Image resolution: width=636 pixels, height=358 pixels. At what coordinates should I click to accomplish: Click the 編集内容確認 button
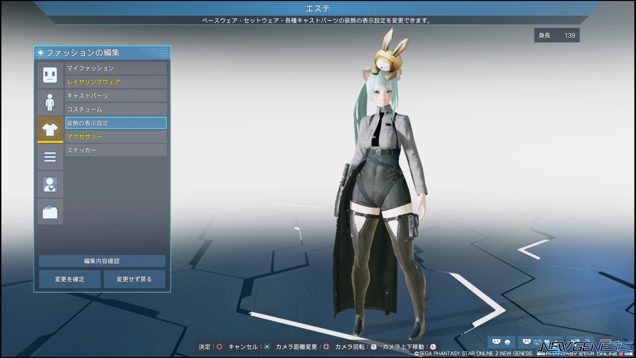click(102, 261)
